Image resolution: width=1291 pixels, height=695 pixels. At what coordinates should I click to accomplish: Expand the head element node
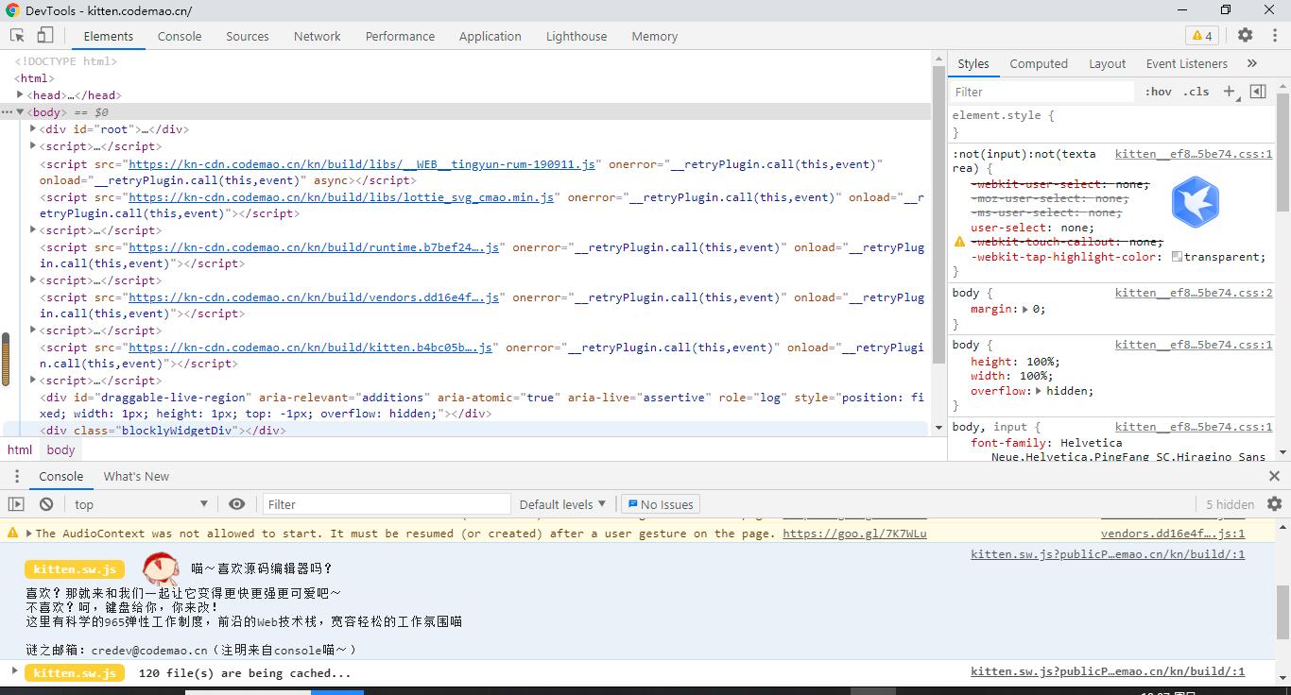tap(20, 95)
